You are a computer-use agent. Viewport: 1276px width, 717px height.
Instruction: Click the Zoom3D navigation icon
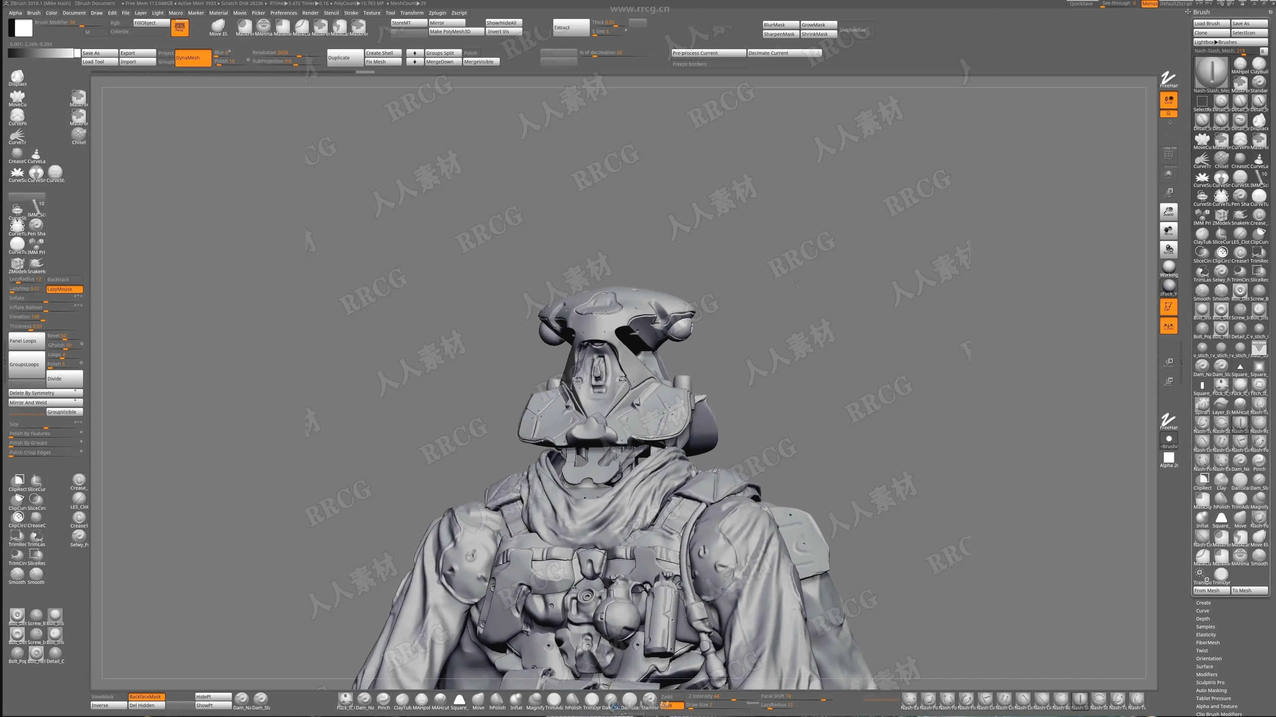[x=1169, y=211]
